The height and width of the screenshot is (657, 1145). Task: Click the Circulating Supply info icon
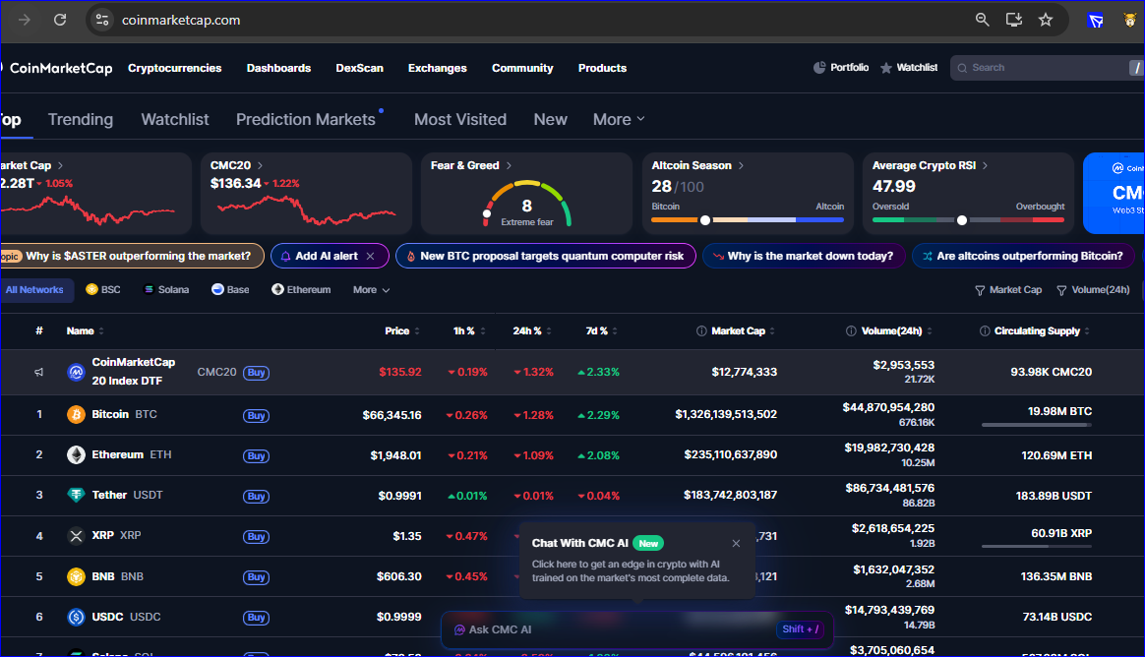pyautogui.click(x=985, y=330)
